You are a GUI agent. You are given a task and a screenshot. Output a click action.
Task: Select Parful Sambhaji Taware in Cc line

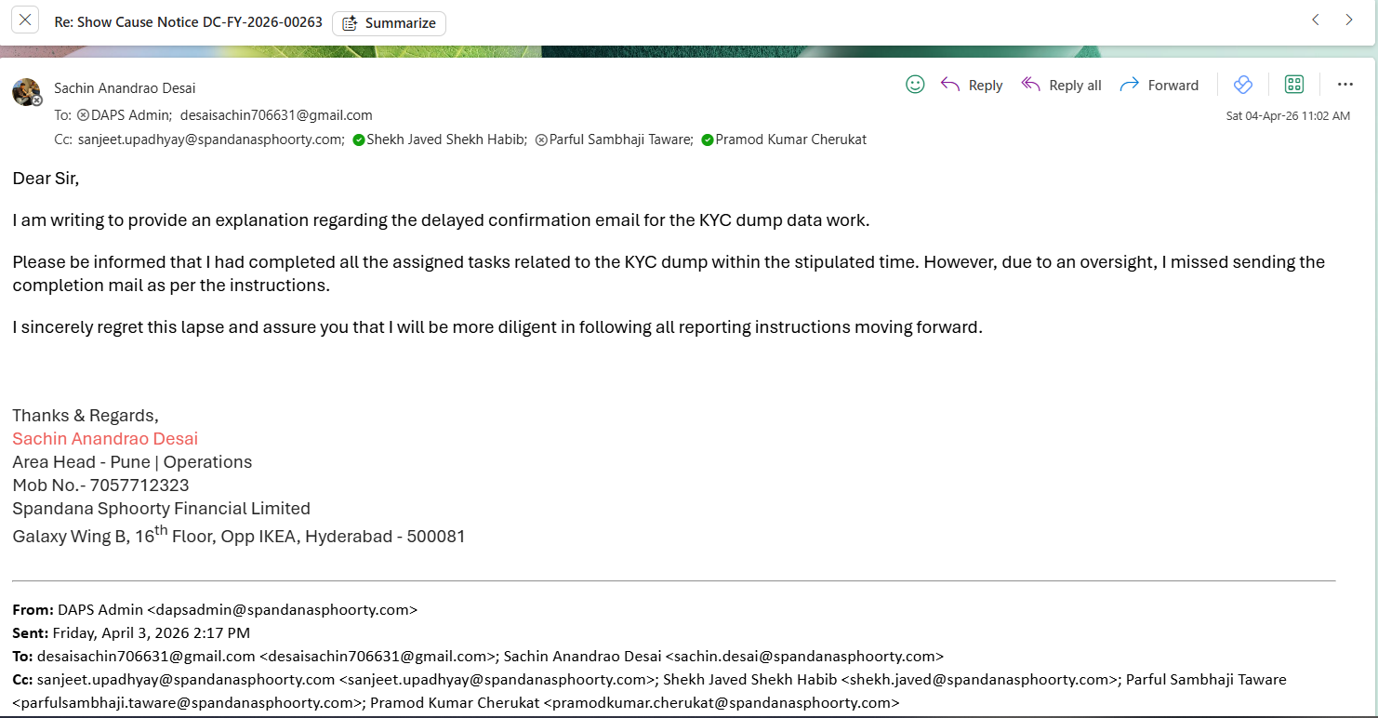(620, 140)
